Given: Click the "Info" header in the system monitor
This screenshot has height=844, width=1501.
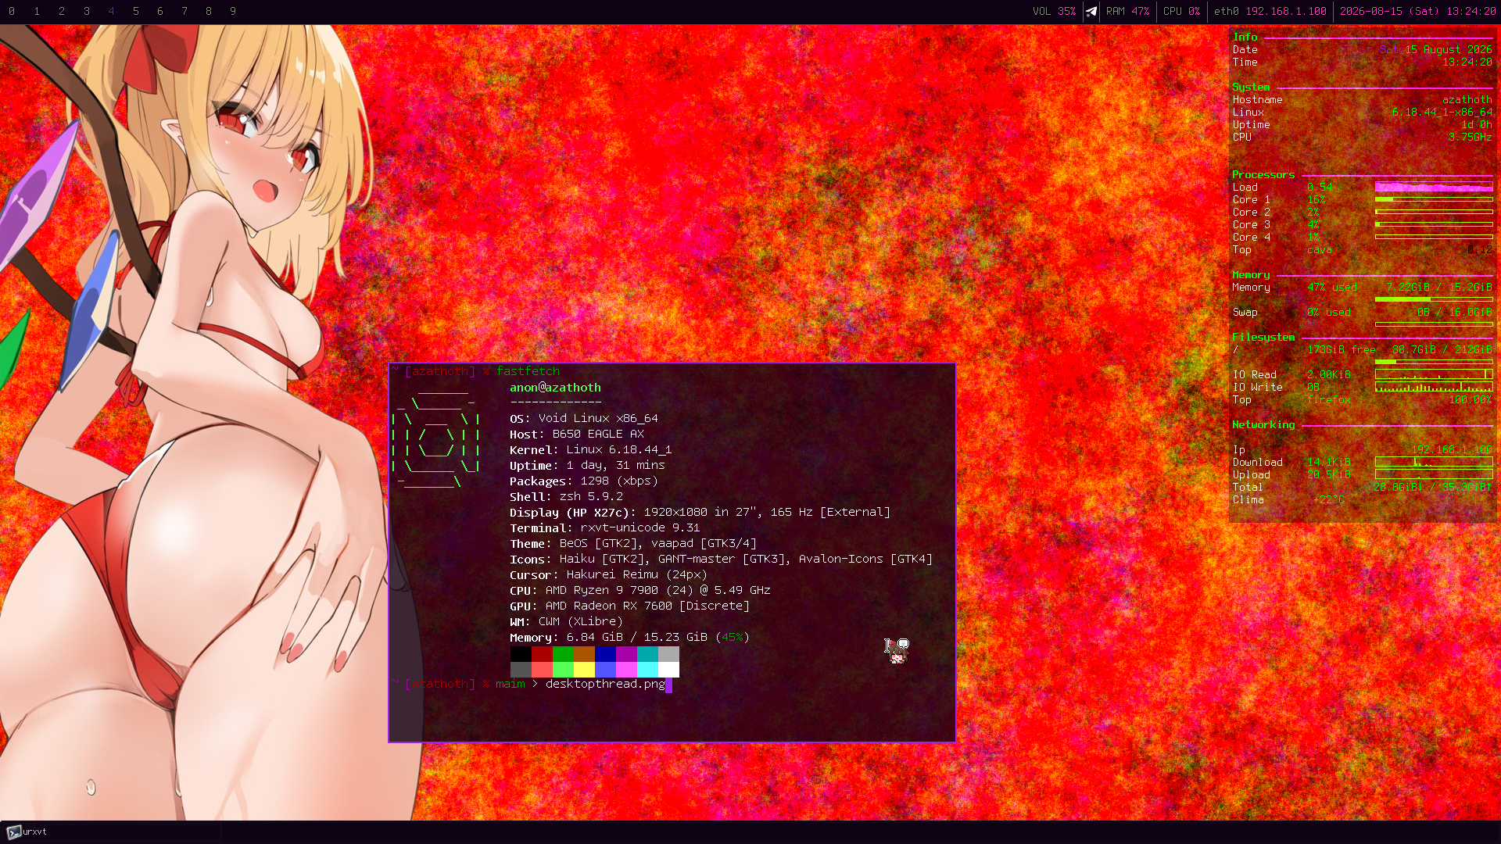Looking at the screenshot, I should pos(1245,38).
